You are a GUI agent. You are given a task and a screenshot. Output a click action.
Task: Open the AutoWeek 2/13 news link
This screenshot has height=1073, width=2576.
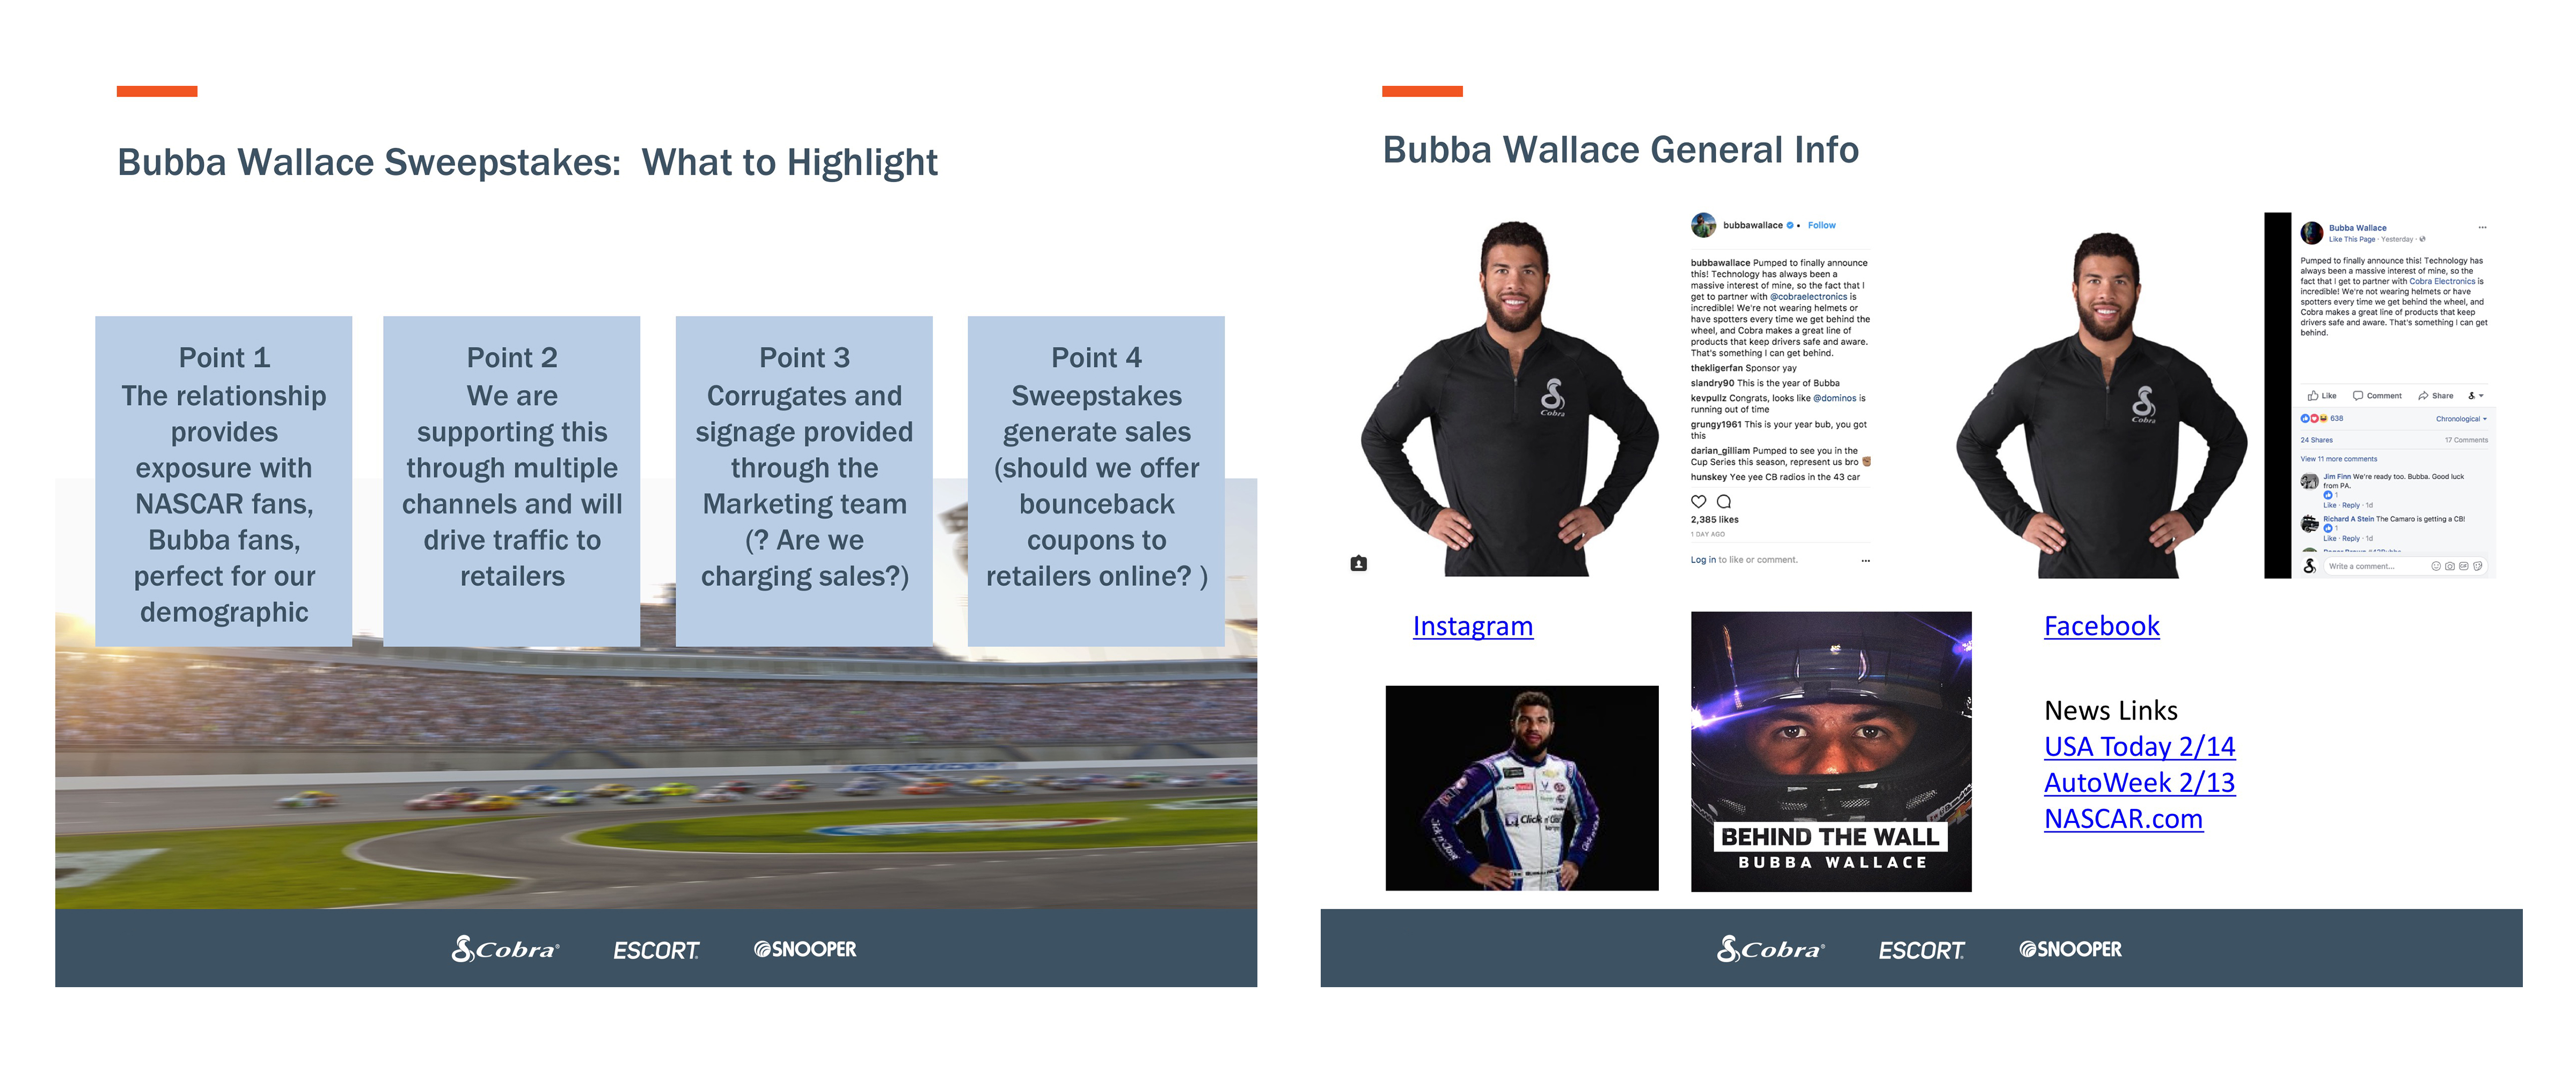2139,782
